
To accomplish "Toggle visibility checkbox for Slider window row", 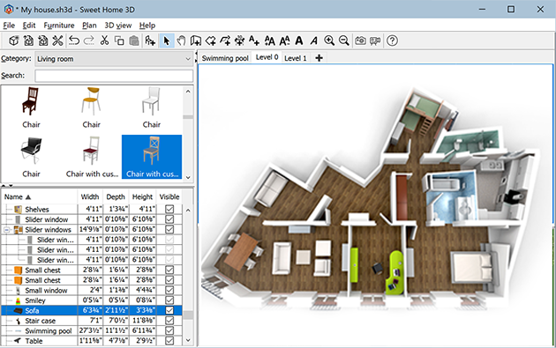I will (169, 219).
